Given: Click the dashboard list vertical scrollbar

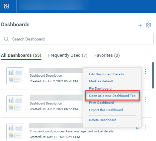Looking at the screenshot, I should (153, 75).
